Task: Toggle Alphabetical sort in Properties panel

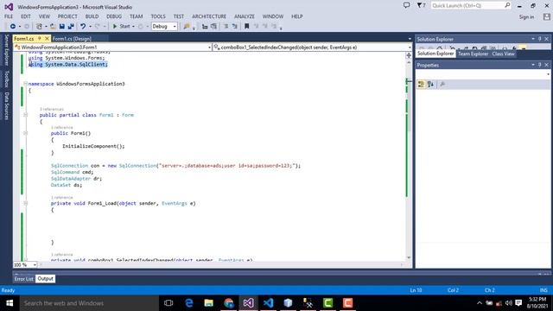Action: click(430, 84)
